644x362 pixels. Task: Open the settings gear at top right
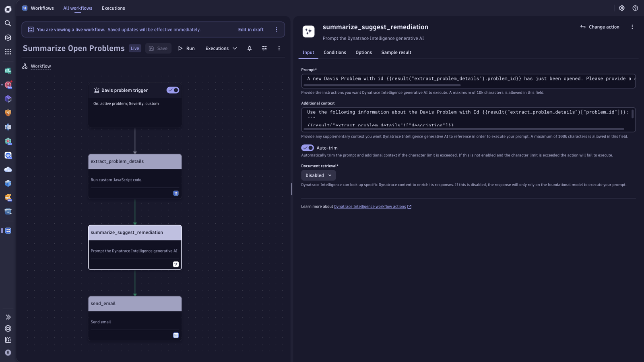(622, 8)
